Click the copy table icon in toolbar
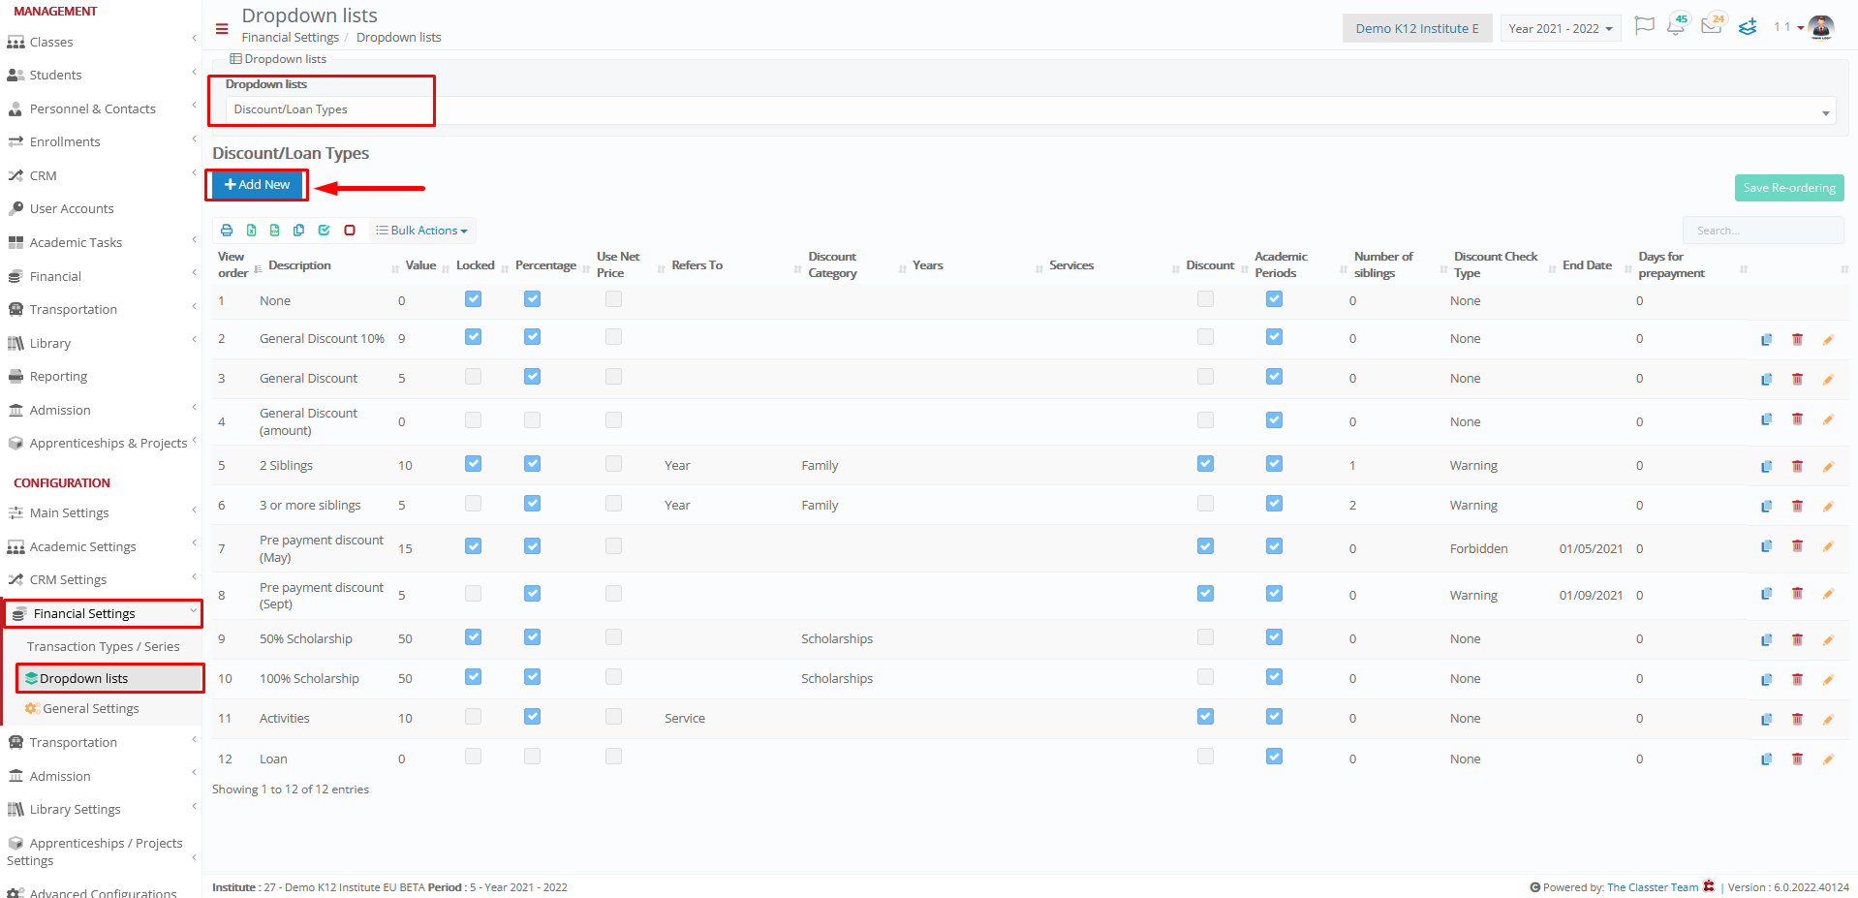 [299, 231]
